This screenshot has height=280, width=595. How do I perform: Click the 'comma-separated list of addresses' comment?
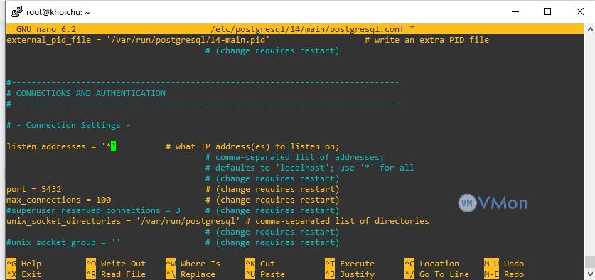(x=295, y=157)
